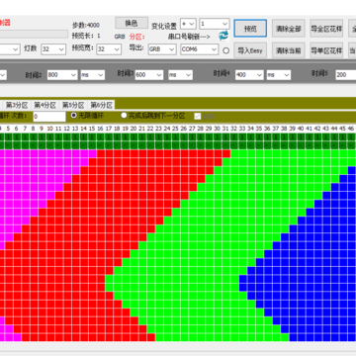Open the 灯数 dropdown showing 32
Viewport: 356px width, 356px height.
point(53,49)
